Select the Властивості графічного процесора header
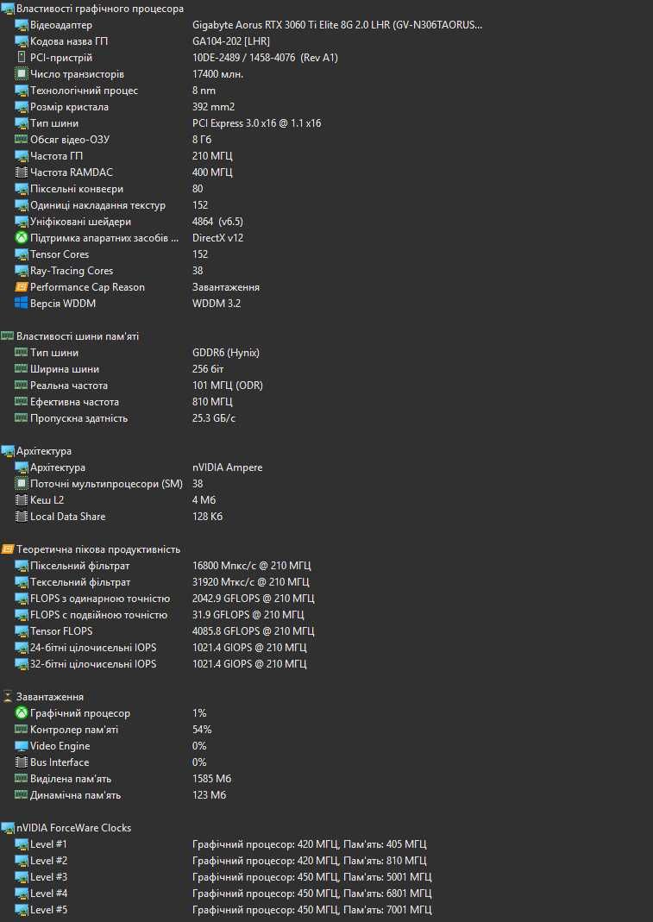This screenshot has width=653, height=922. [x=100, y=9]
